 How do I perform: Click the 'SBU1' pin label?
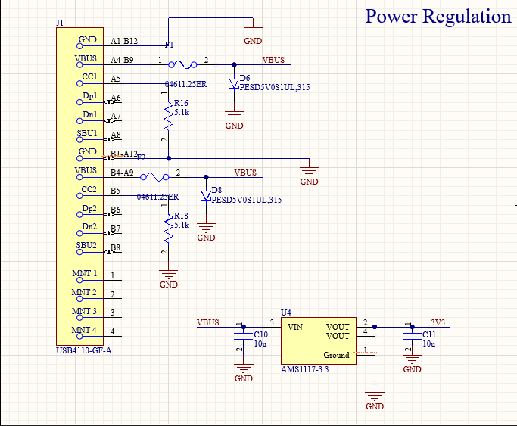pos(87,133)
